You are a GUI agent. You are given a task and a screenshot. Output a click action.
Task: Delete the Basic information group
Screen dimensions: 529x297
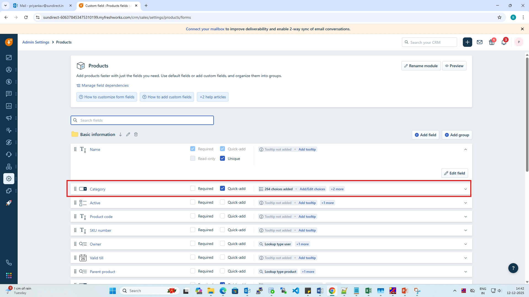coord(136,134)
